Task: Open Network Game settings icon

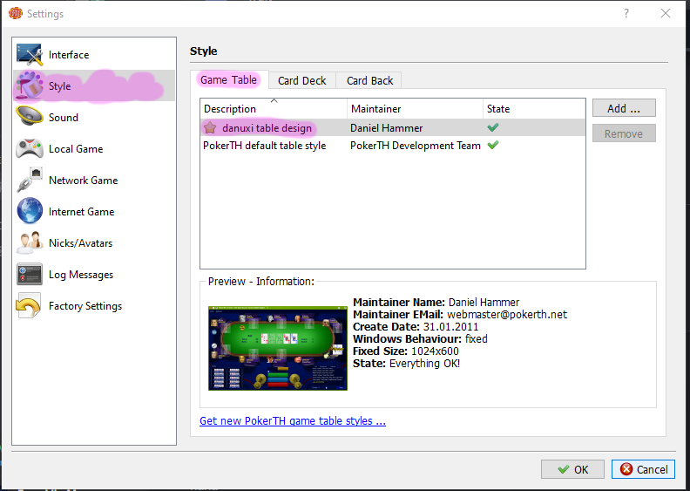Action: pyautogui.click(x=30, y=181)
